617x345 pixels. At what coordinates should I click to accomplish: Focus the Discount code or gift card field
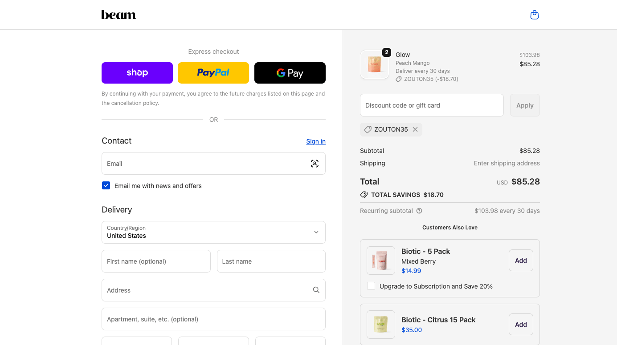[x=431, y=105]
